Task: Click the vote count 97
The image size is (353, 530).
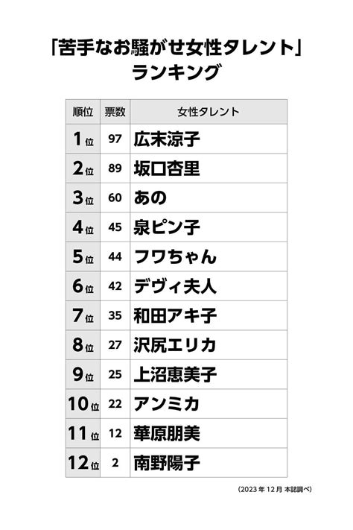Action: click(x=115, y=139)
